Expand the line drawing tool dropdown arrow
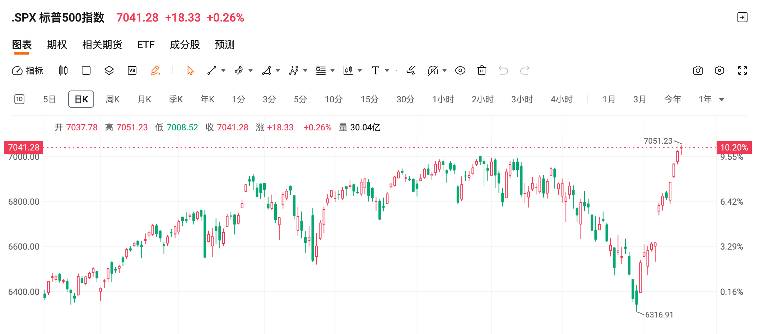This screenshot has width=759, height=334. point(223,70)
